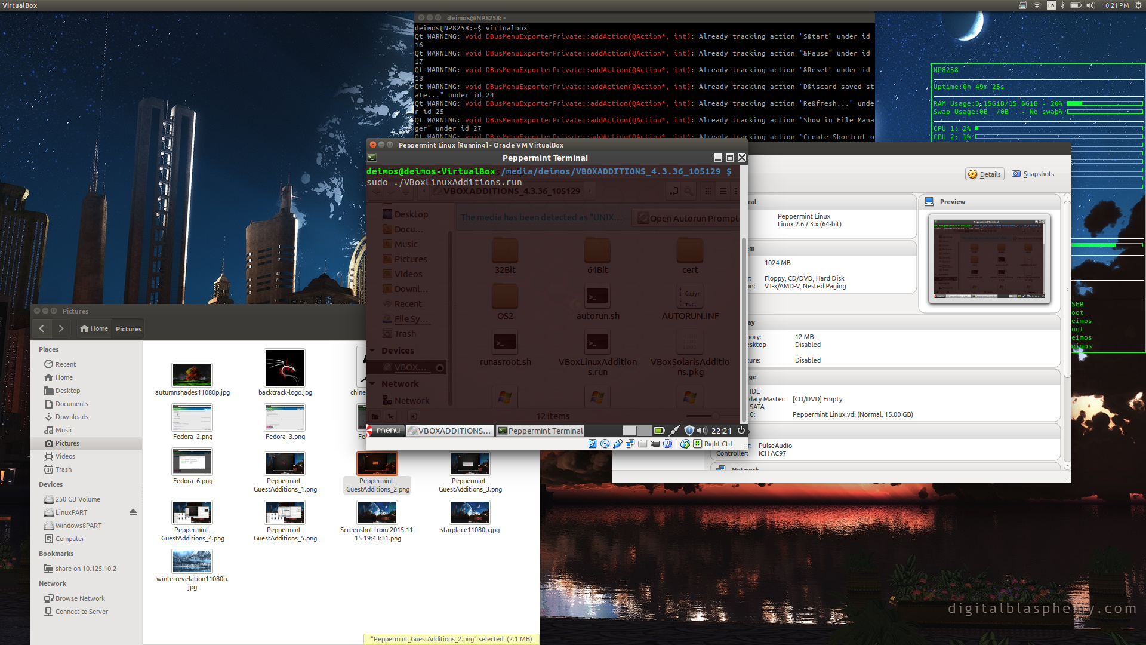Toggle the Snapshots view in VirtualBox
This screenshot has height=645, width=1146.
click(1033, 174)
